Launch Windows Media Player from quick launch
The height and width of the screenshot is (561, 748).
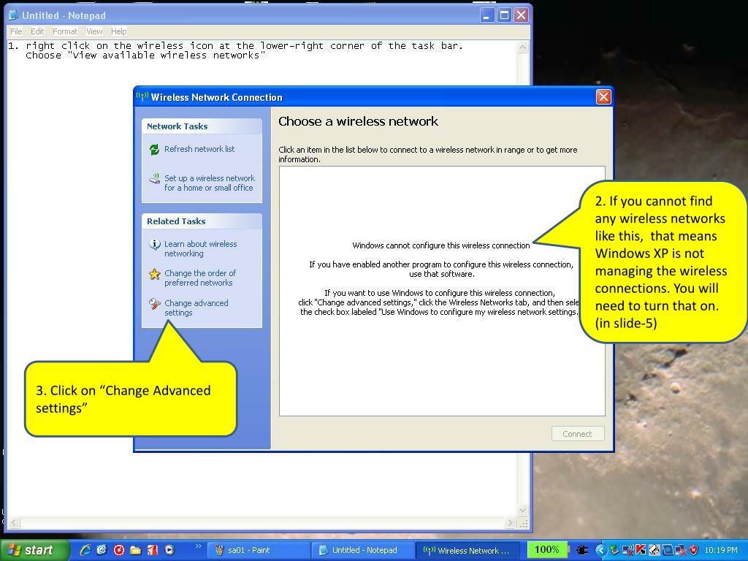tap(169, 550)
